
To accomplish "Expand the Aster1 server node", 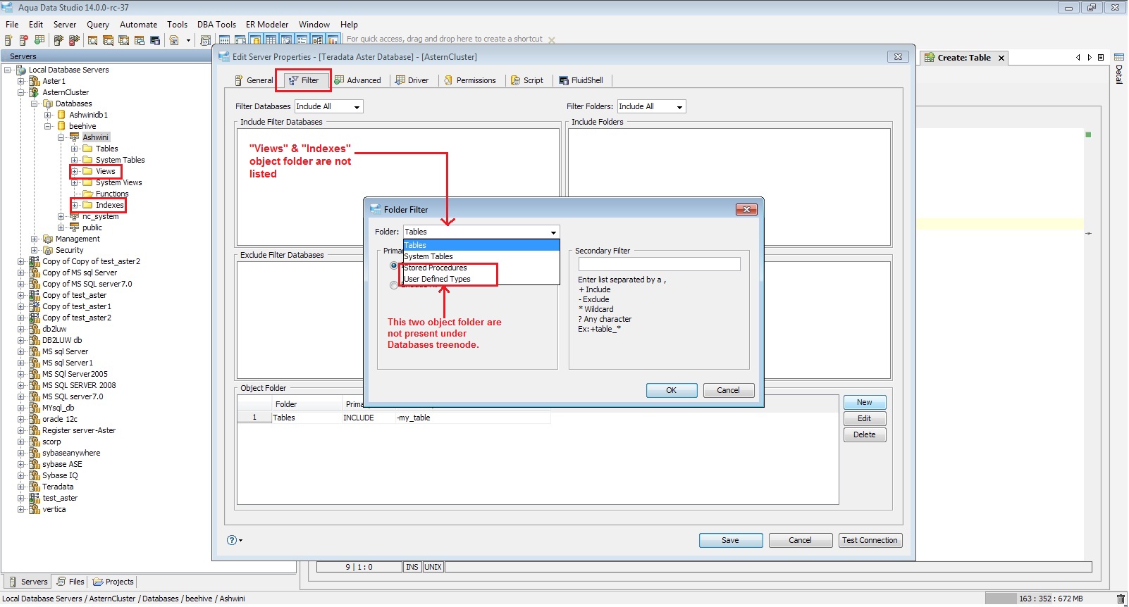I will pos(21,81).
